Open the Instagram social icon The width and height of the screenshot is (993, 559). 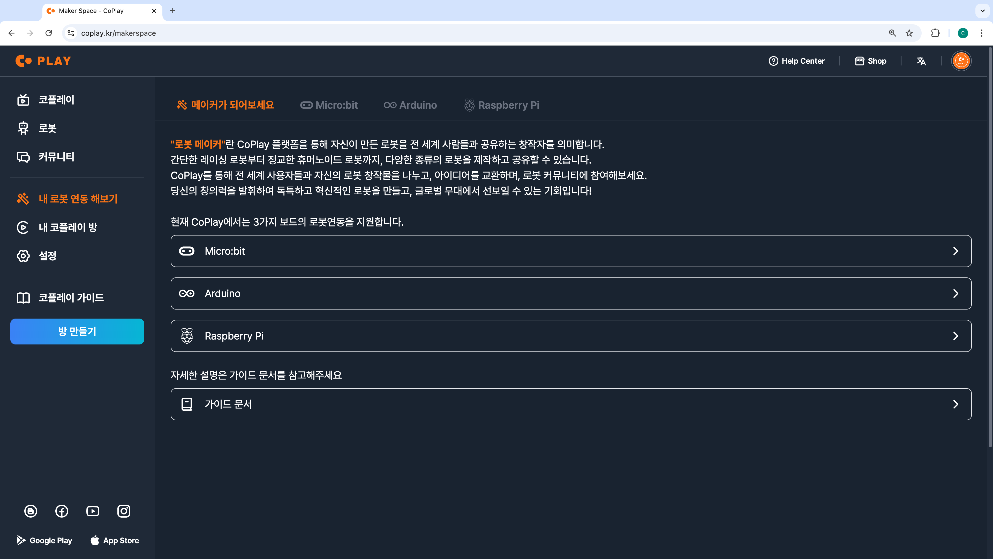[x=124, y=511]
